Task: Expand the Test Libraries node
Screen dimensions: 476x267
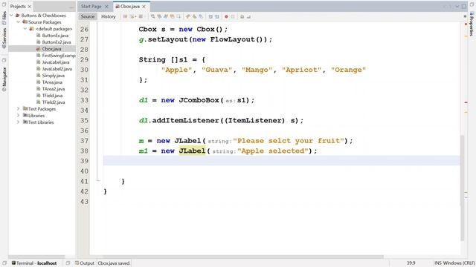Action: pos(18,122)
